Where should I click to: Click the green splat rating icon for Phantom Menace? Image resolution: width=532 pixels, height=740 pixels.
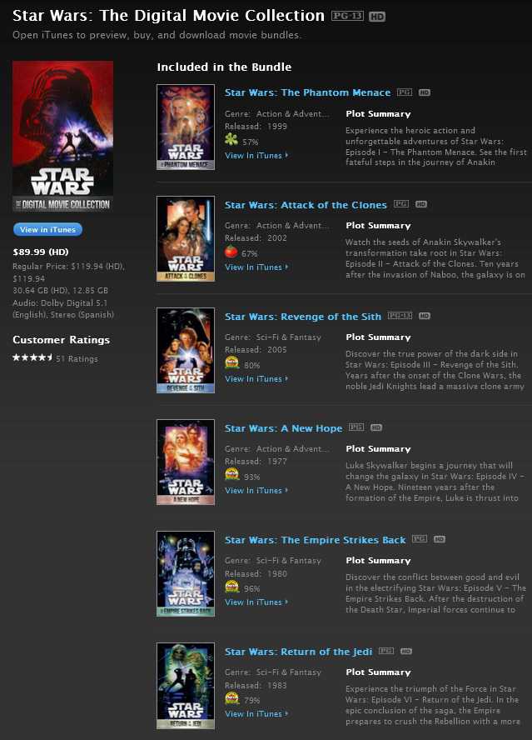pyautogui.click(x=231, y=138)
